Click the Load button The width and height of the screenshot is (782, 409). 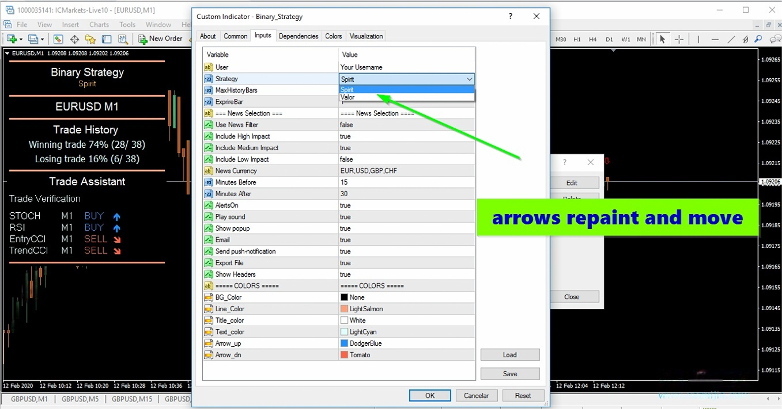tap(510, 355)
